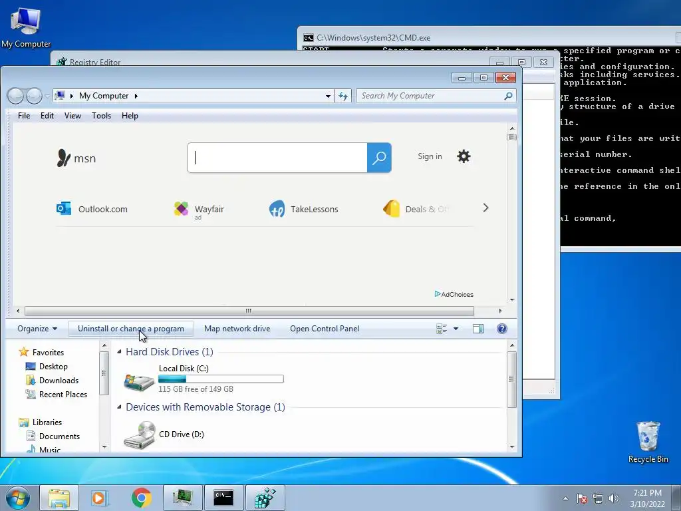The image size is (681, 511).
Task: Click the AdChoices link
Action: [454, 294]
